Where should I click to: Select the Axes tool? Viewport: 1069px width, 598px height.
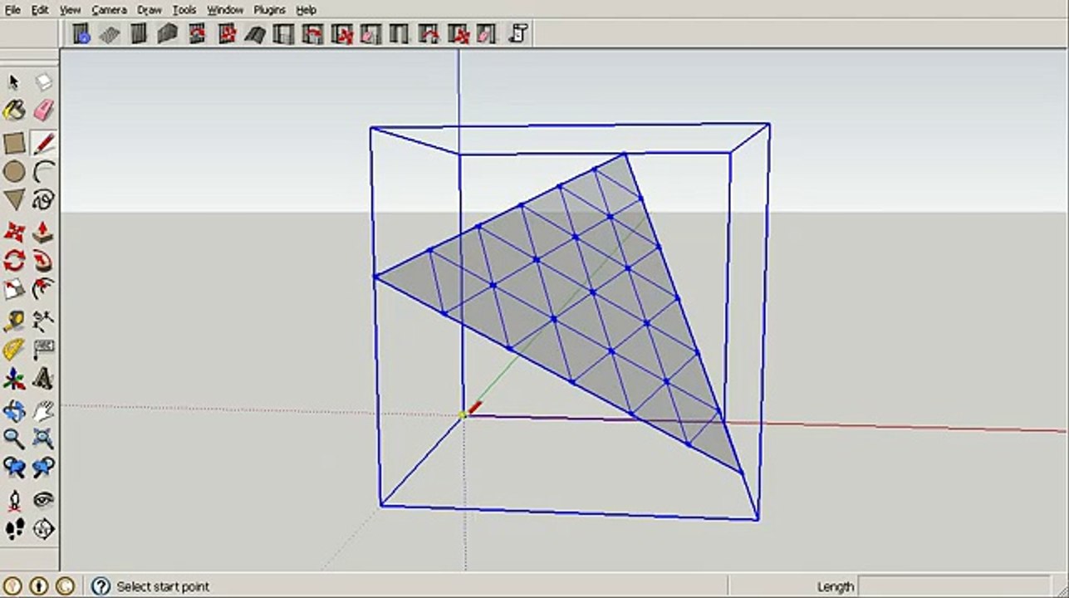pos(14,379)
